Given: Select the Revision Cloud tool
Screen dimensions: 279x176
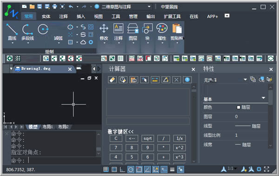Looking at the screenshot, I should pos(83,42).
